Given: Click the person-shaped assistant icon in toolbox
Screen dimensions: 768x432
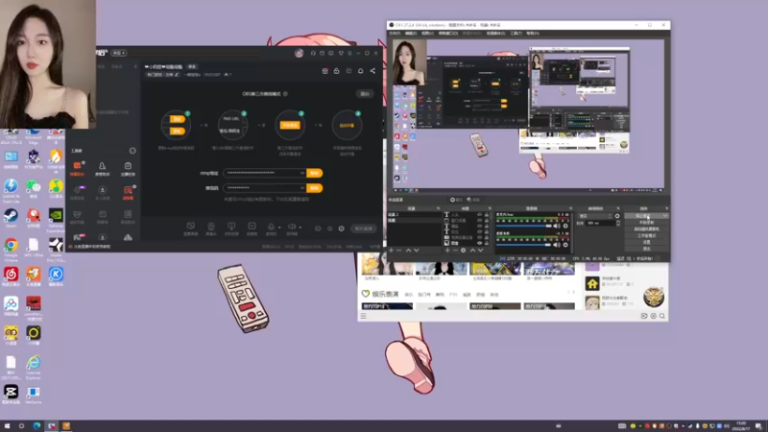Looking at the screenshot, I should [102, 166].
